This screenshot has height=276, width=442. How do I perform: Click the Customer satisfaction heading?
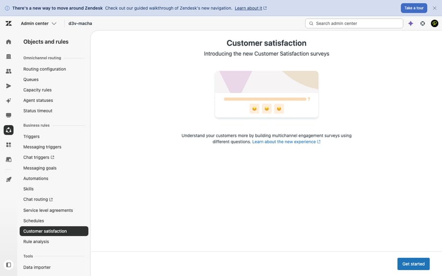coord(266,43)
